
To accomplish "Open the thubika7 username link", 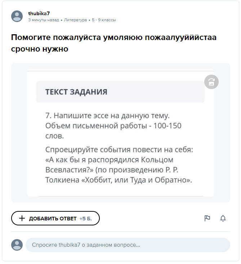I will coord(39,13).
